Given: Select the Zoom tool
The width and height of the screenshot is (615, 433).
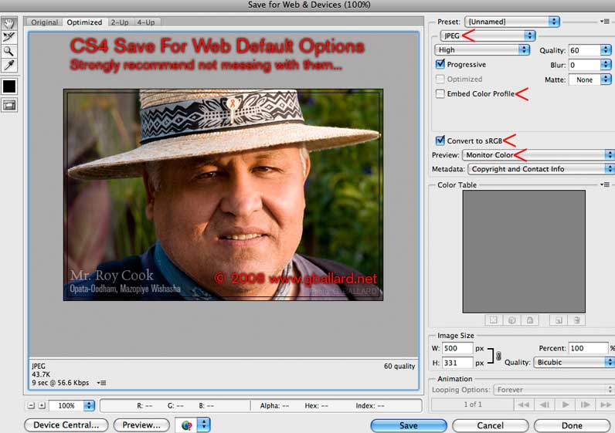Looking at the screenshot, I should point(9,51).
